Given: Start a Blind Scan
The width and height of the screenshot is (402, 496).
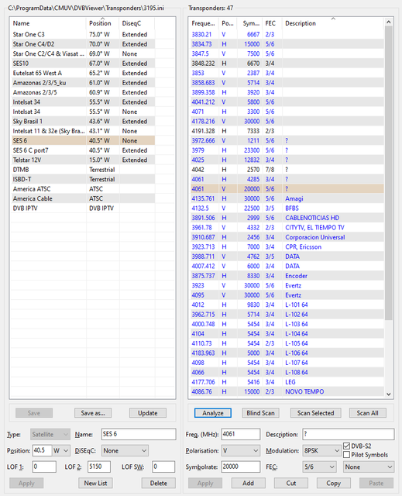Looking at the screenshot, I should click(260, 413).
